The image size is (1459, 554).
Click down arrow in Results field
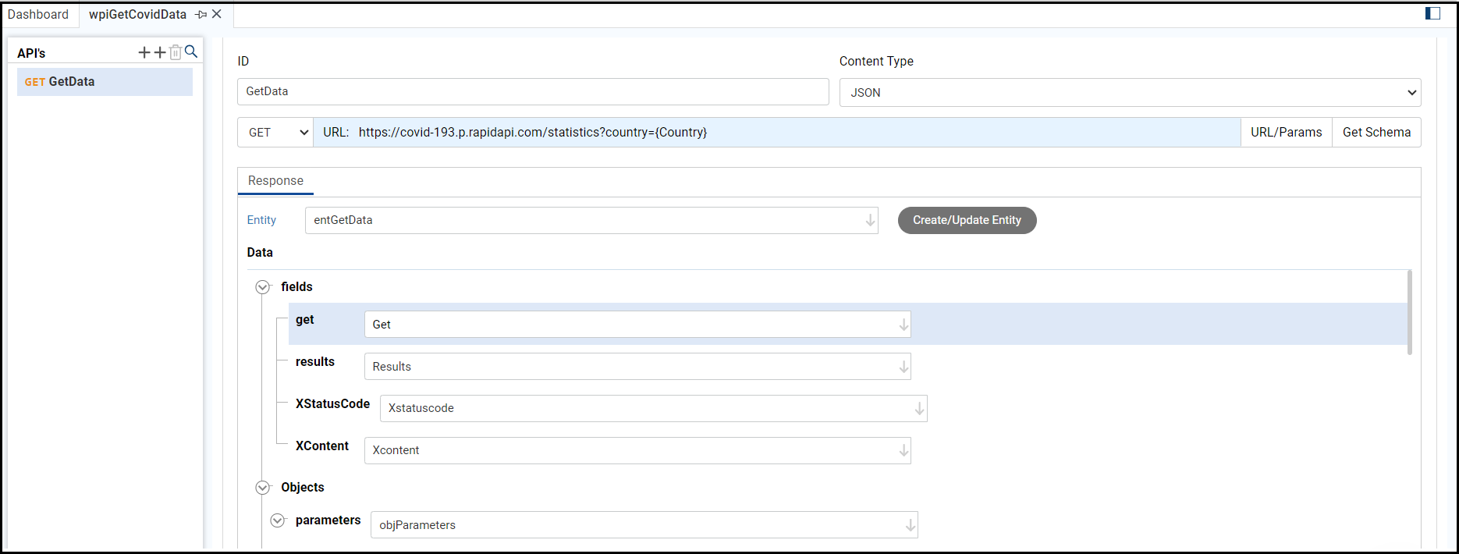[903, 367]
